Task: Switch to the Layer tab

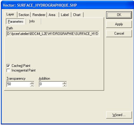Action: [x=10, y=15]
